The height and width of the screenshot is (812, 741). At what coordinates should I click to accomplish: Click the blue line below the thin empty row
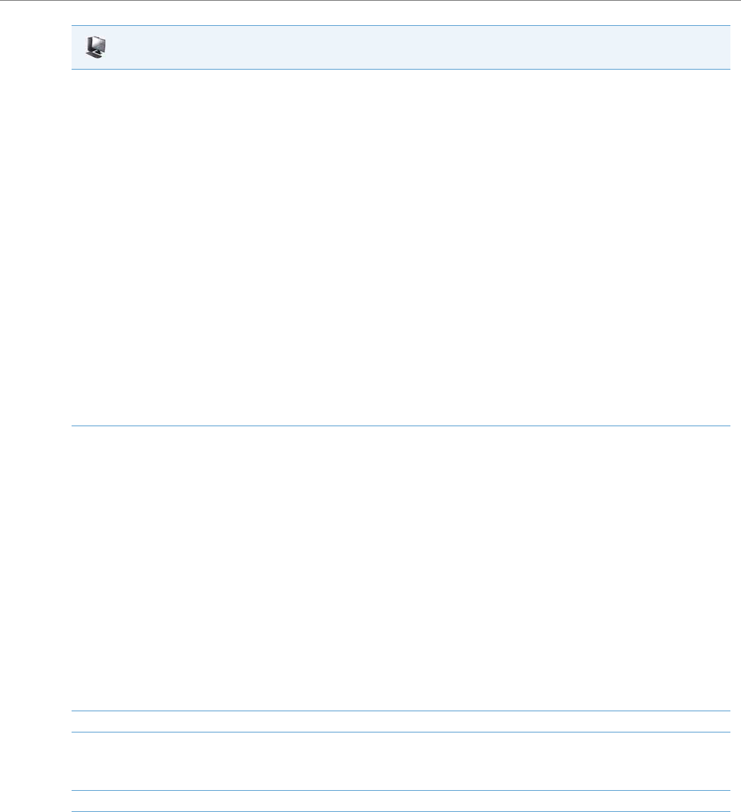(400, 732)
